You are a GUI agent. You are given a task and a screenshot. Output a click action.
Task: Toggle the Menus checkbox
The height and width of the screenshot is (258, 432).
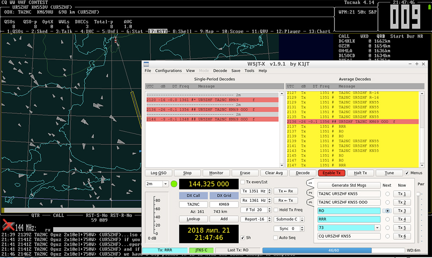pos(407,173)
